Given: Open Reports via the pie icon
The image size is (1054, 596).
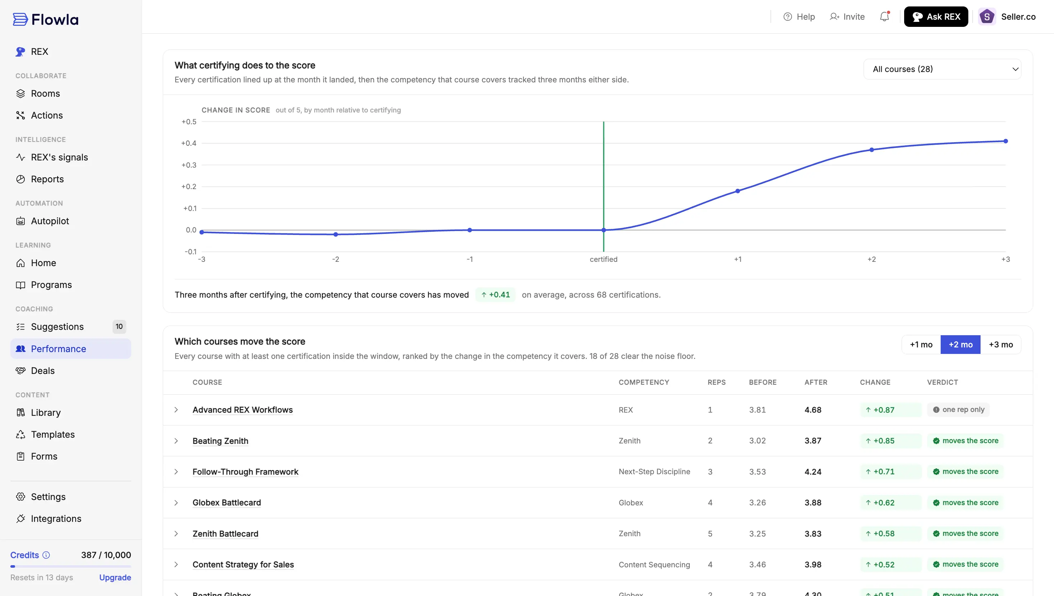Looking at the screenshot, I should 20,179.
